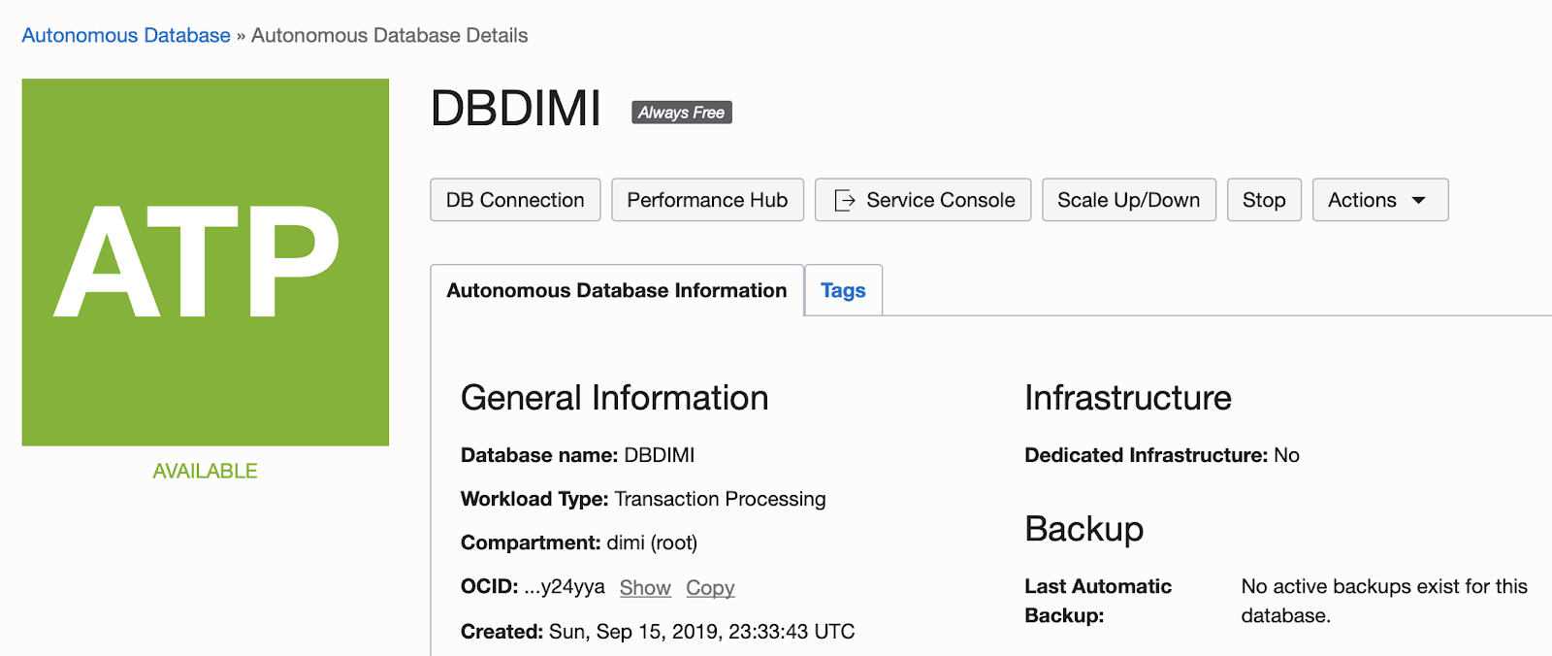1552x656 pixels.
Task: Stop the DBDIMI database
Action: coord(1263,200)
